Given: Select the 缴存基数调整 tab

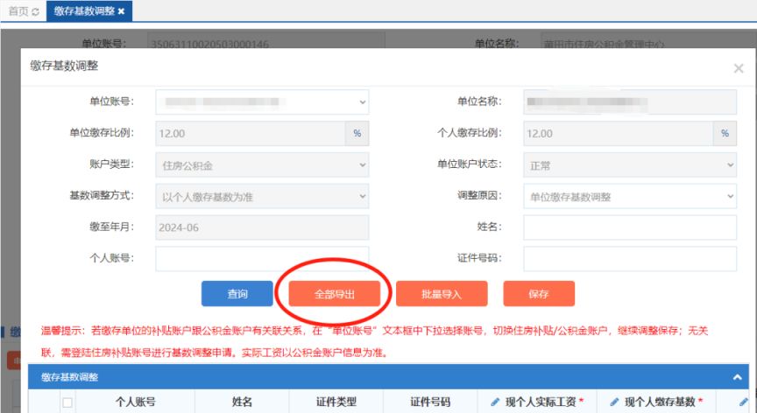Looking at the screenshot, I should (x=82, y=11).
